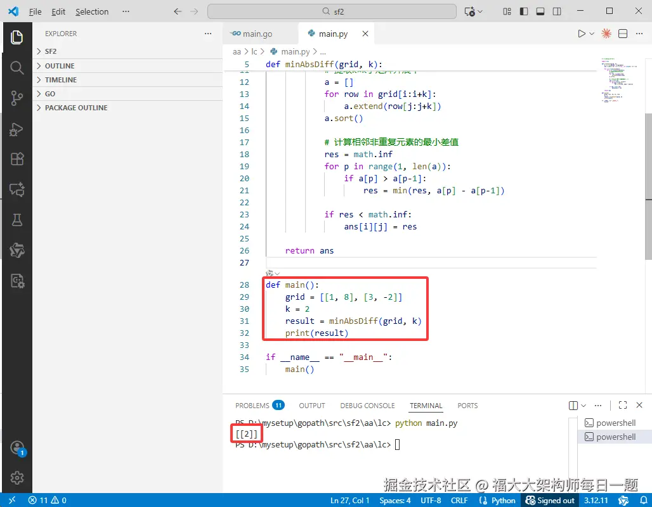
Task: Click errors and warnings count in status bar
Action: pyautogui.click(x=47, y=500)
